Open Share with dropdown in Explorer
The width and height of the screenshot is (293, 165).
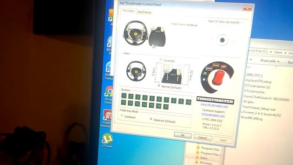(270, 61)
